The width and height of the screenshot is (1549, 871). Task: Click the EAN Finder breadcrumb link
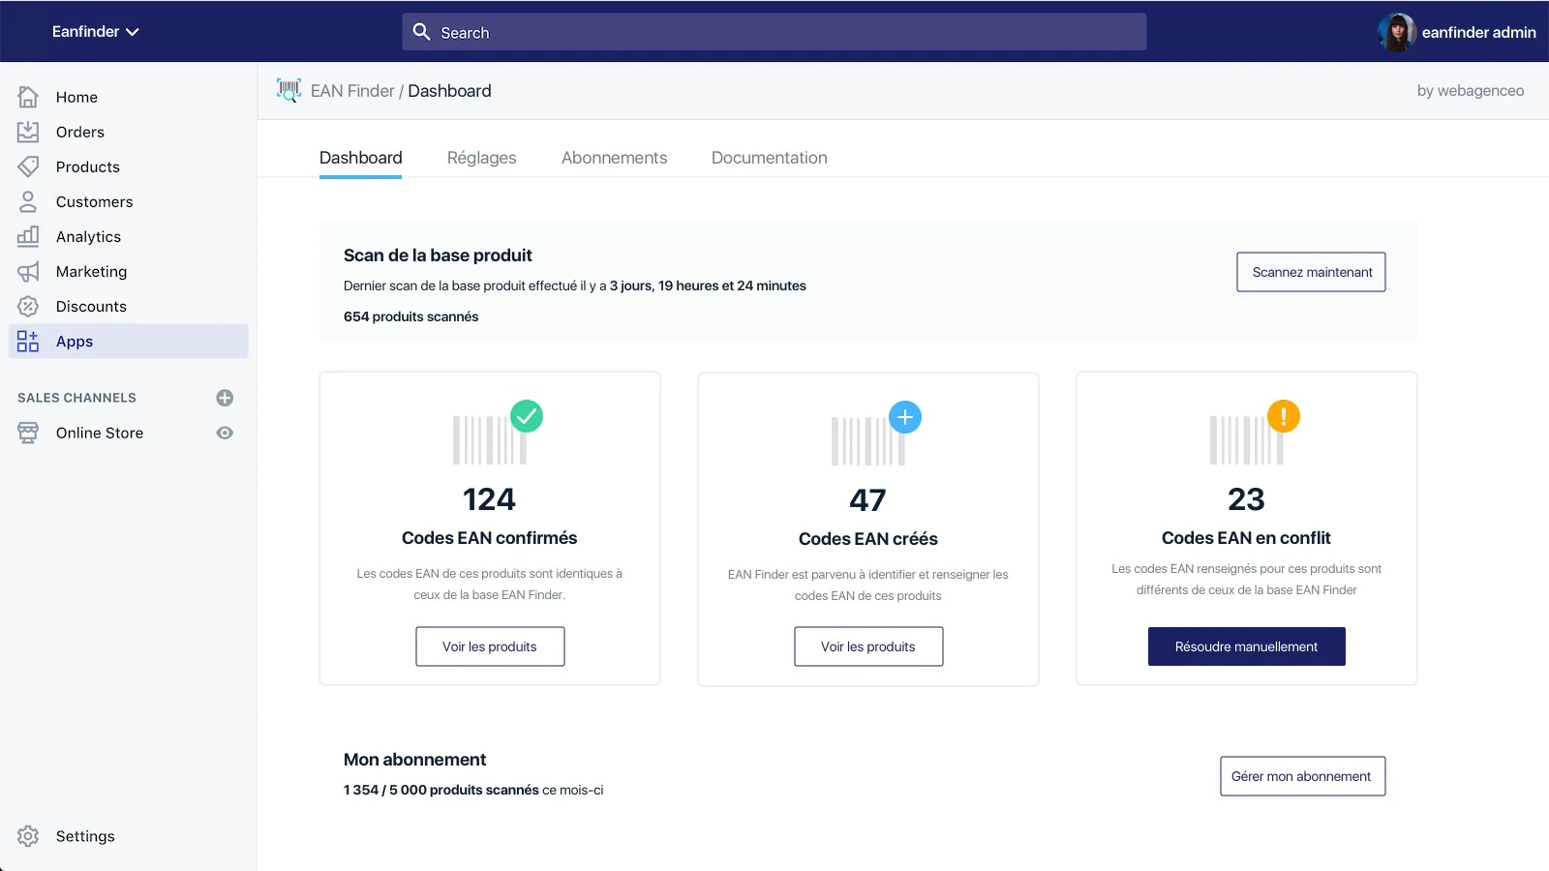pos(352,91)
